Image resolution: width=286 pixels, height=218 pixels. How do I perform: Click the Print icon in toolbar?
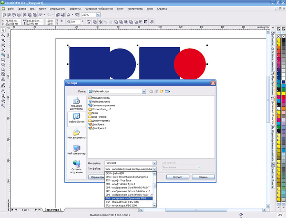(x=19, y=15)
